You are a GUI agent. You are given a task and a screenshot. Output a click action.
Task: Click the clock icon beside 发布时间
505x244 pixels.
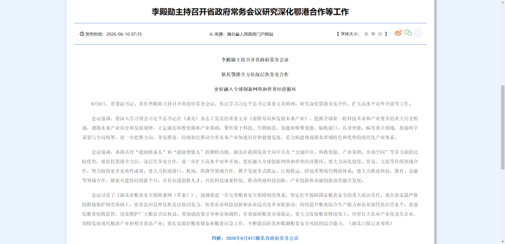coord(82,34)
